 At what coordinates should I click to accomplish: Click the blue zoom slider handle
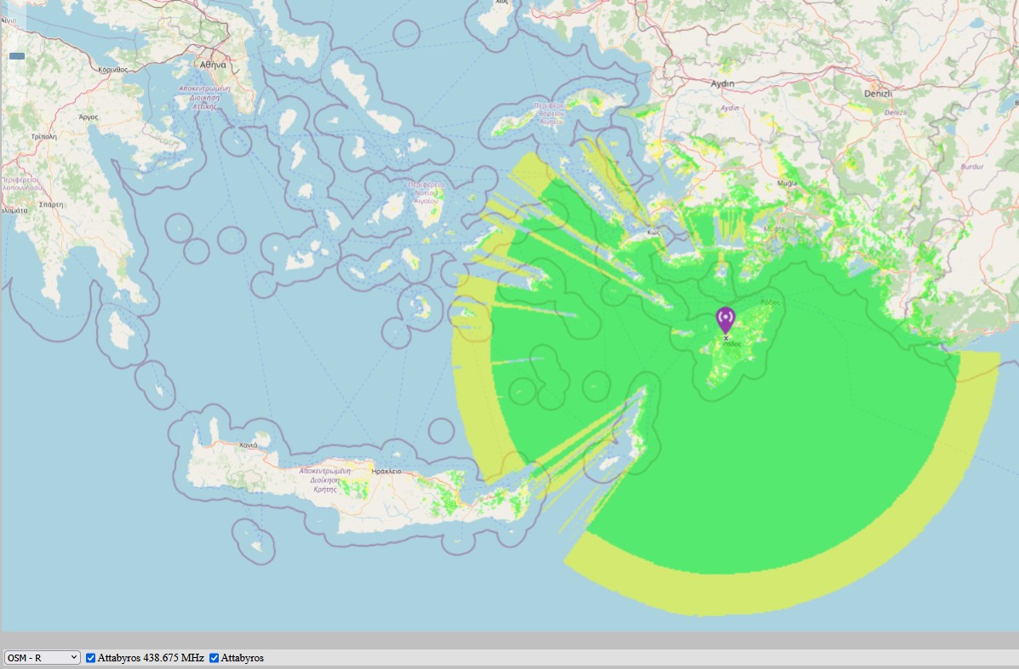[17, 56]
